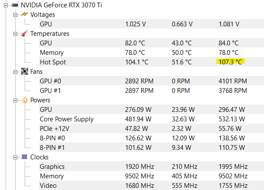Screen dimensions: 264x190
Task: Collapse the Powers group
Action: tap(15, 100)
